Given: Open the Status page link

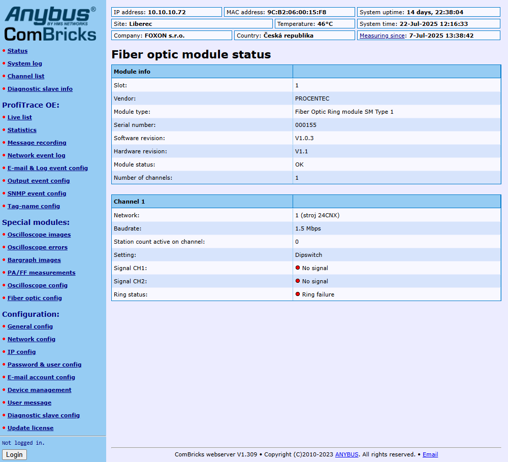Looking at the screenshot, I should point(17,51).
